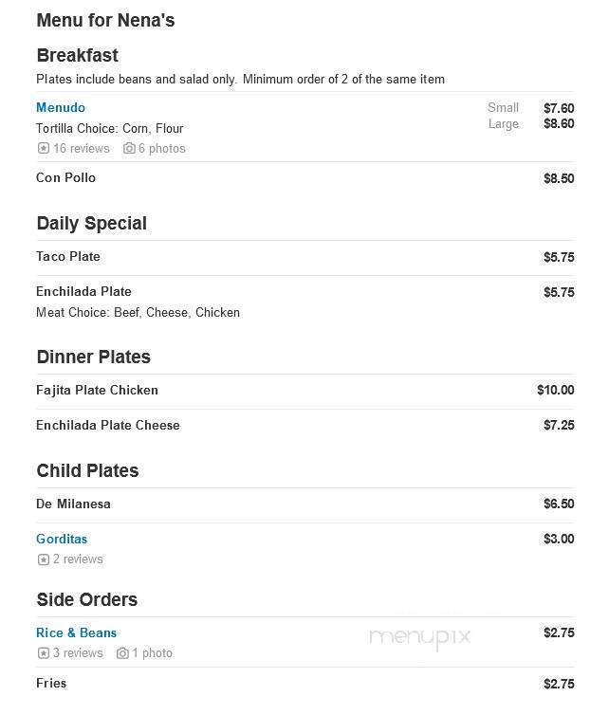
Task: Click the Large $8.60 Menudo price
Action: tap(531, 123)
